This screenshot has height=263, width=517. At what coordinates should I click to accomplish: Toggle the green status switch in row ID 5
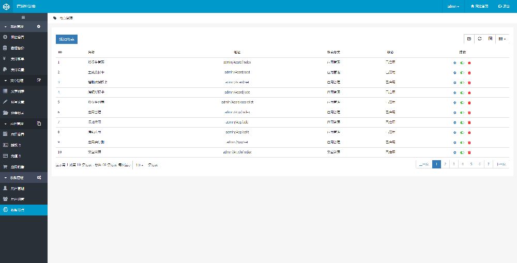[x=462, y=102]
